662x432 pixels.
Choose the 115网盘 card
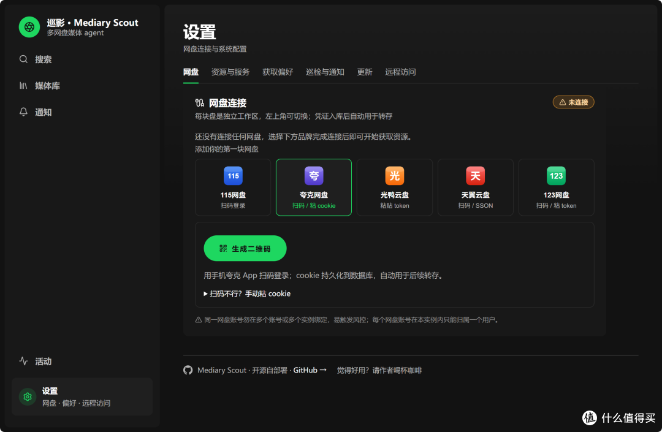coord(233,188)
